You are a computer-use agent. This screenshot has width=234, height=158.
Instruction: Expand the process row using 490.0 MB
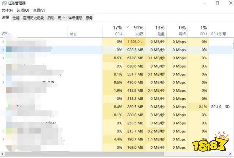coord(3,82)
